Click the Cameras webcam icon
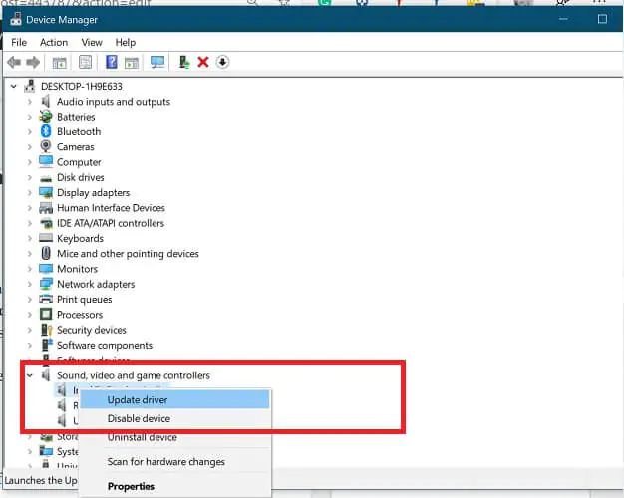Viewport: 624px width, 498px height. (46, 146)
